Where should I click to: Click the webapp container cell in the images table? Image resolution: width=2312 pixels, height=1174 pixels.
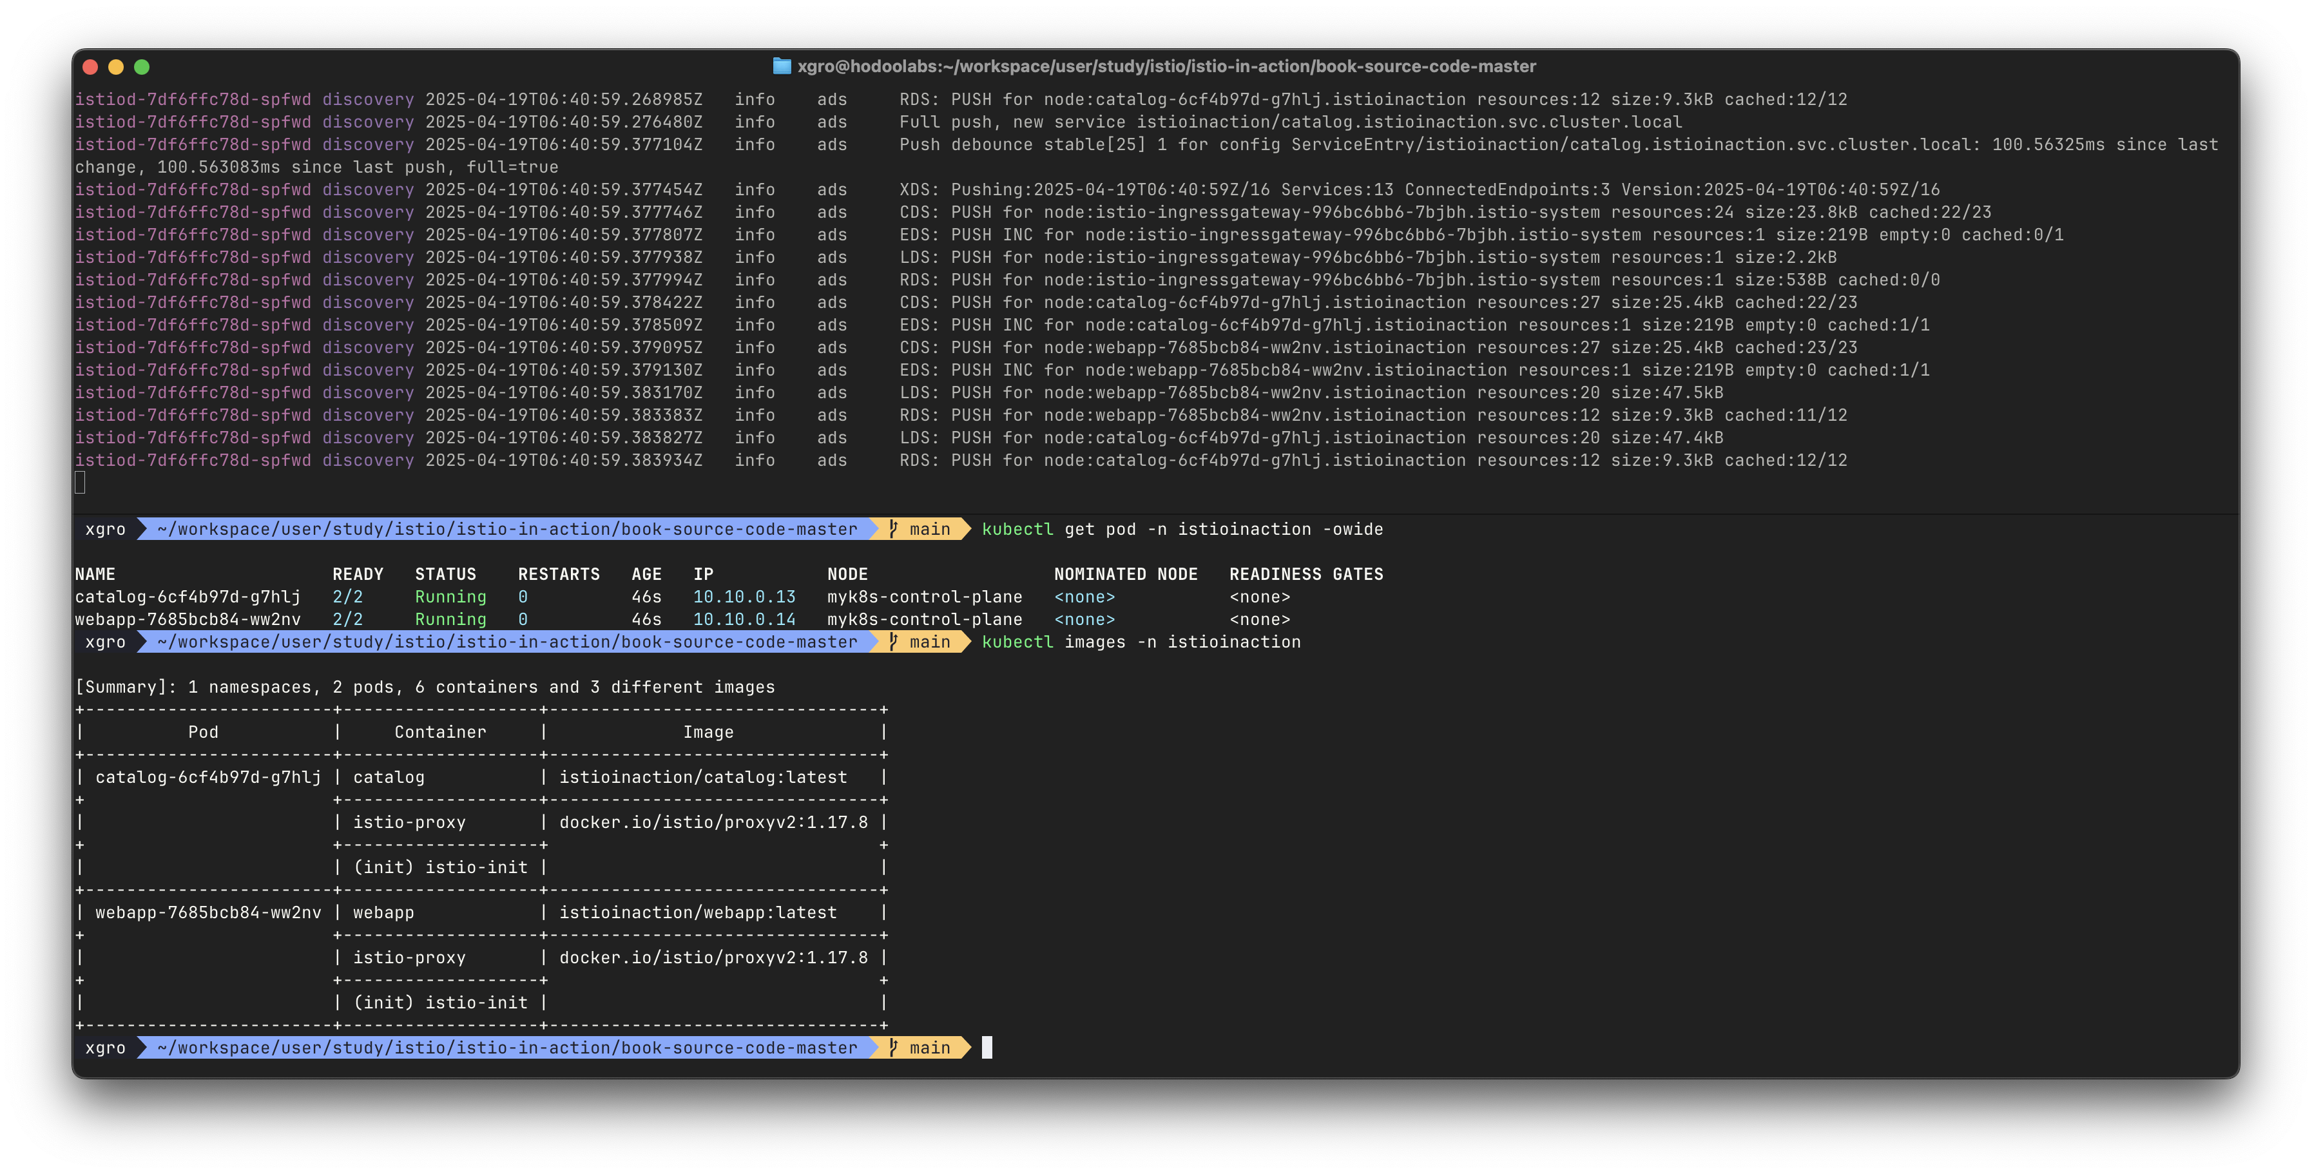click(383, 913)
